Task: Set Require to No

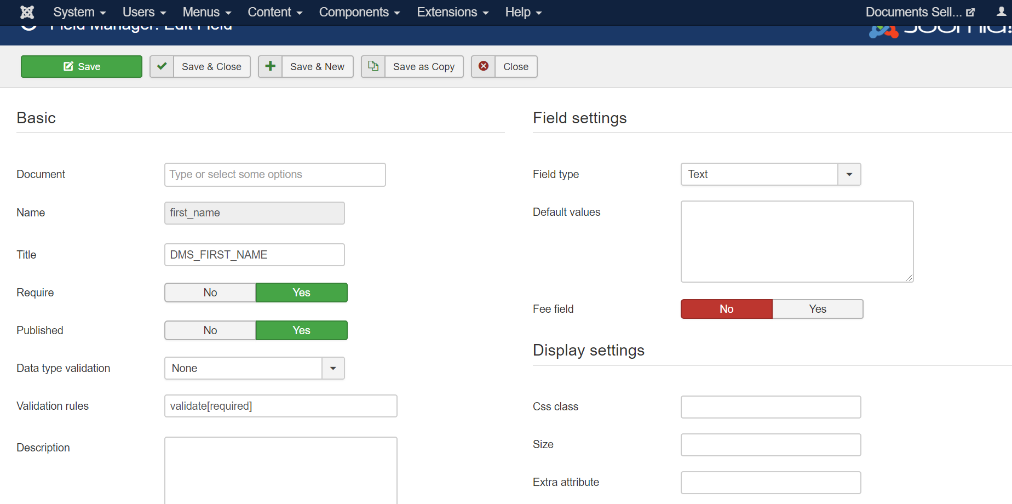Action: 210,293
